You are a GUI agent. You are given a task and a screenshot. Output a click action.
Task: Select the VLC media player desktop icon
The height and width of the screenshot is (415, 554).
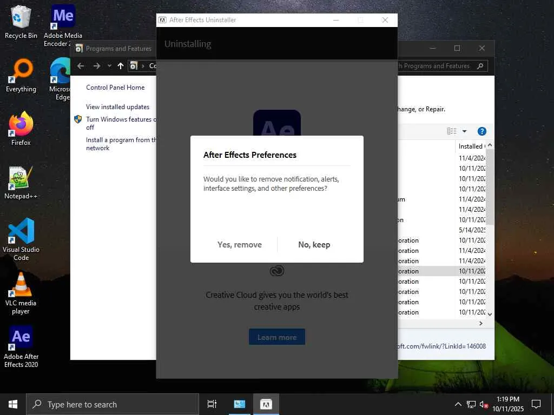click(21, 293)
